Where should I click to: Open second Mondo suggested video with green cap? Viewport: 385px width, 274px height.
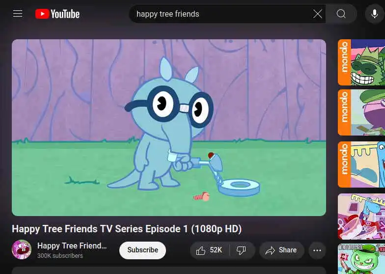(361, 112)
